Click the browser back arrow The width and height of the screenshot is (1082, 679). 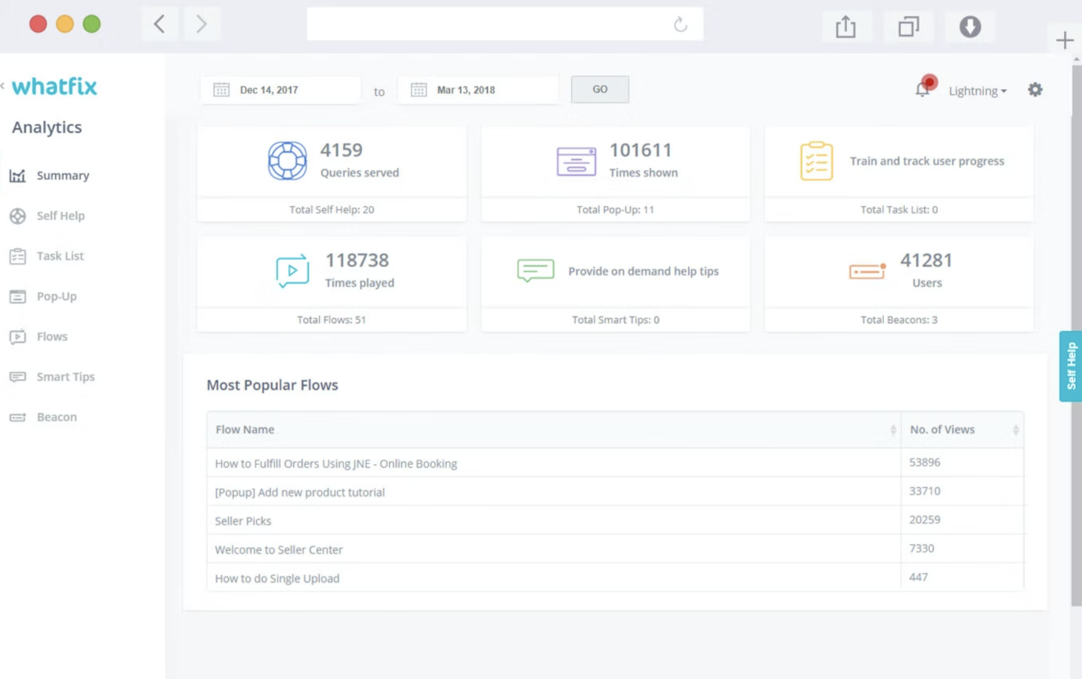click(159, 24)
